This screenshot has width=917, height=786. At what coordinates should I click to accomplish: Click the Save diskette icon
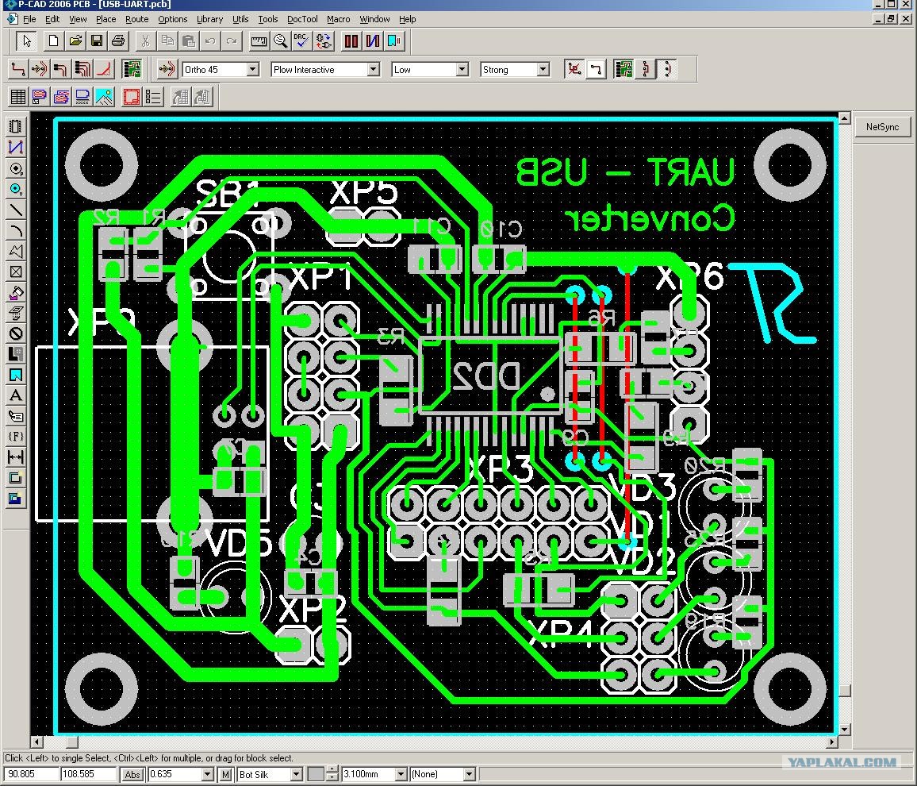click(97, 41)
